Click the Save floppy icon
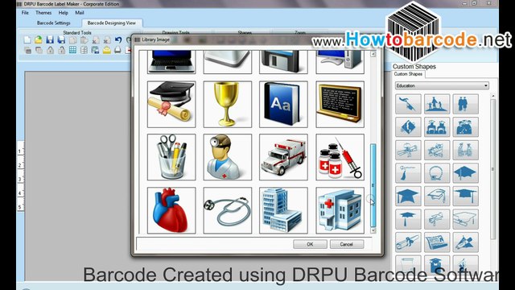The height and width of the screenshot is (290, 515). 50,40
